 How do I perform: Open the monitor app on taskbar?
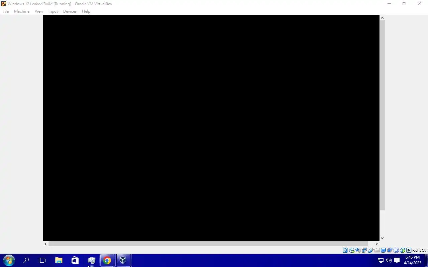91,260
